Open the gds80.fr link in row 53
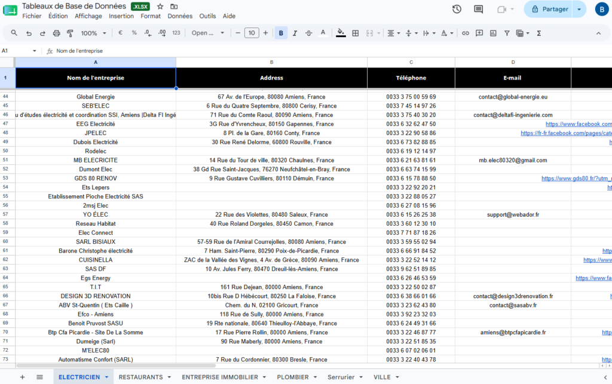The width and height of the screenshot is (612, 384). click(576, 178)
